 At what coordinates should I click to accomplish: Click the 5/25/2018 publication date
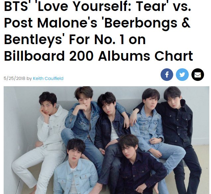tap(14, 79)
